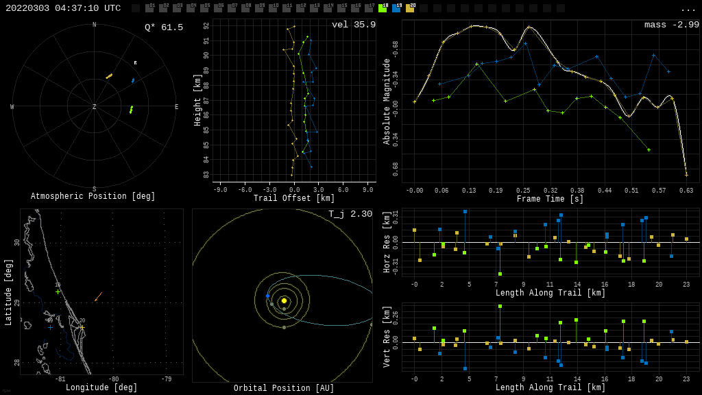
Task: Click the green station 18 box
Action: coord(383,8)
